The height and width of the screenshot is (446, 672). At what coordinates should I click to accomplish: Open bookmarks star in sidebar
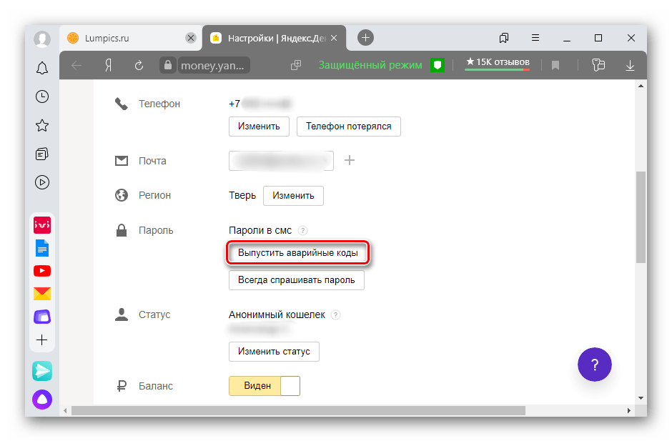pyautogui.click(x=42, y=125)
